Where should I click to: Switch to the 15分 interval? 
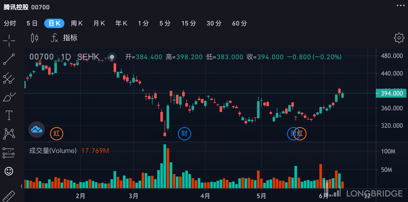189,23
